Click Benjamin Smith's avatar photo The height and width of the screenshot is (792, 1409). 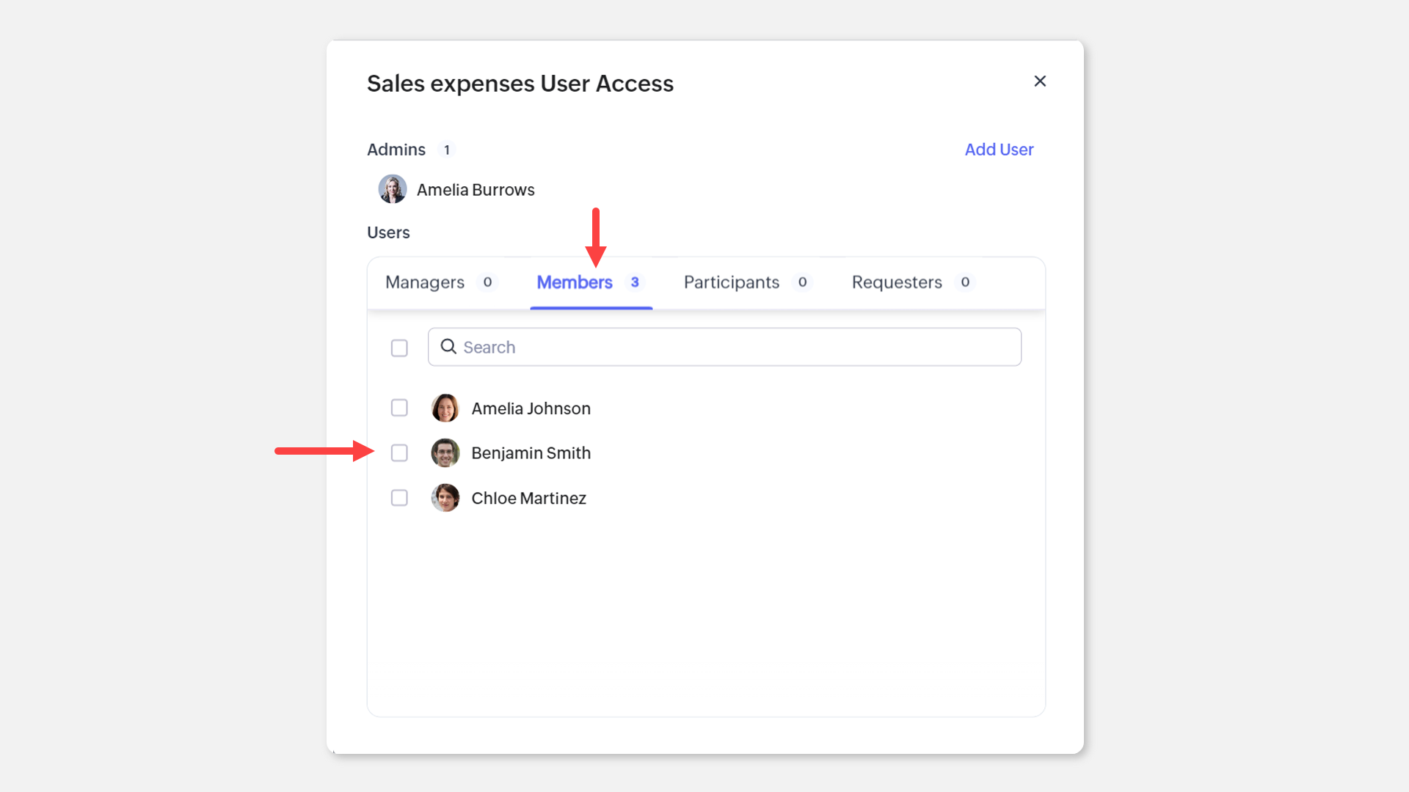pos(445,453)
